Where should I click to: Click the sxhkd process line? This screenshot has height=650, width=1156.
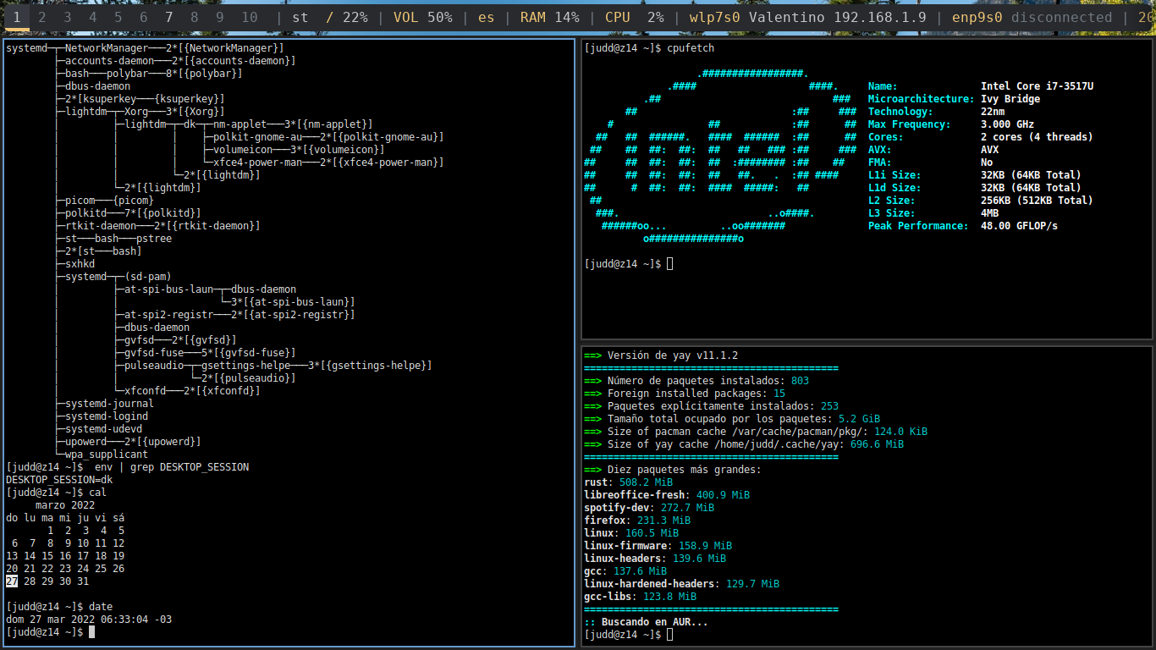pos(80,264)
